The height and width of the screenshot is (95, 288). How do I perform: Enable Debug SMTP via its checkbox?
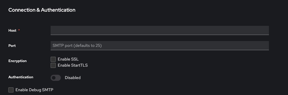(x=11, y=90)
